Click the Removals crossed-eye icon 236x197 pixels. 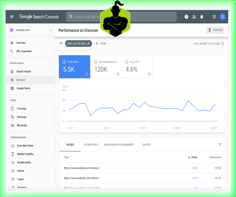13,125
